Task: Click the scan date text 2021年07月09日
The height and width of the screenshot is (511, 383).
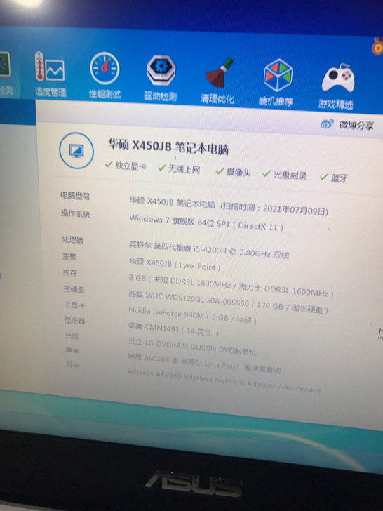Action: coord(294,210)
